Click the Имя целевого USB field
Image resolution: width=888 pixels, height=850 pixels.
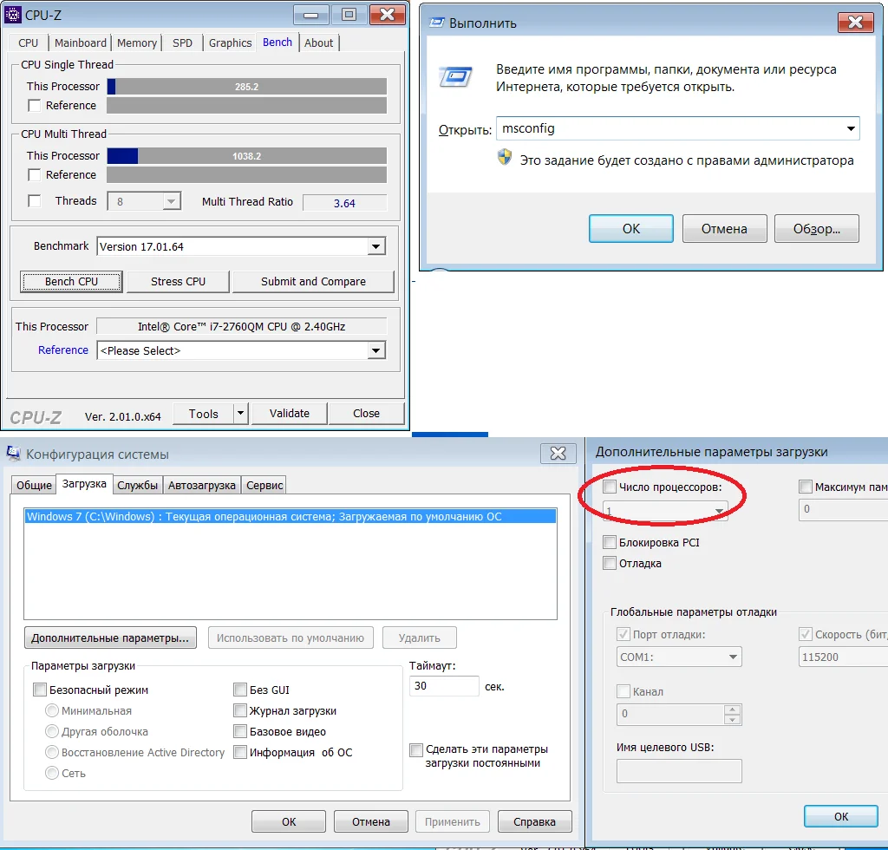[x=679, y=771]
